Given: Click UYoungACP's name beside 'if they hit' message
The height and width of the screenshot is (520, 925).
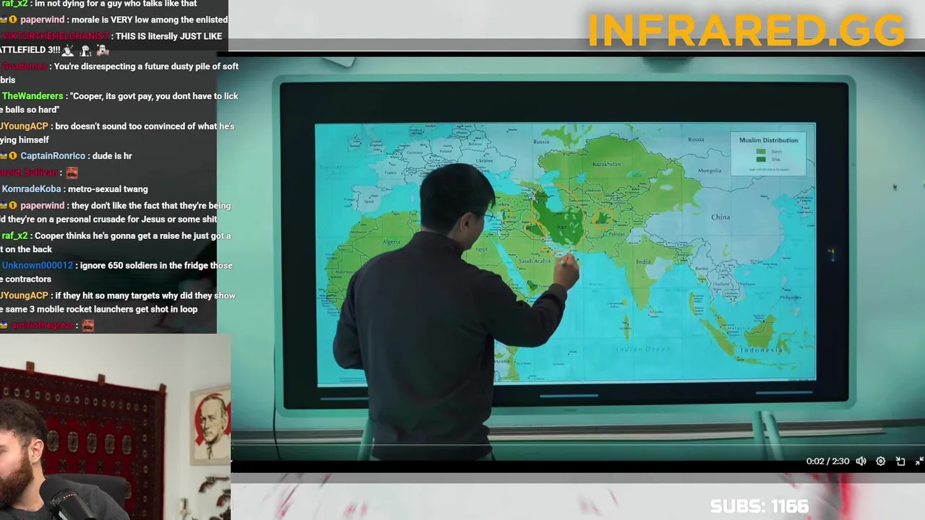Looking at the screenshot, I should click(x=24, y=295).
